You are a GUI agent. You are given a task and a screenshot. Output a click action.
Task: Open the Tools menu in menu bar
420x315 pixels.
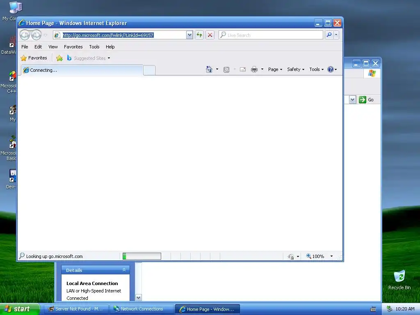[94, 47]
